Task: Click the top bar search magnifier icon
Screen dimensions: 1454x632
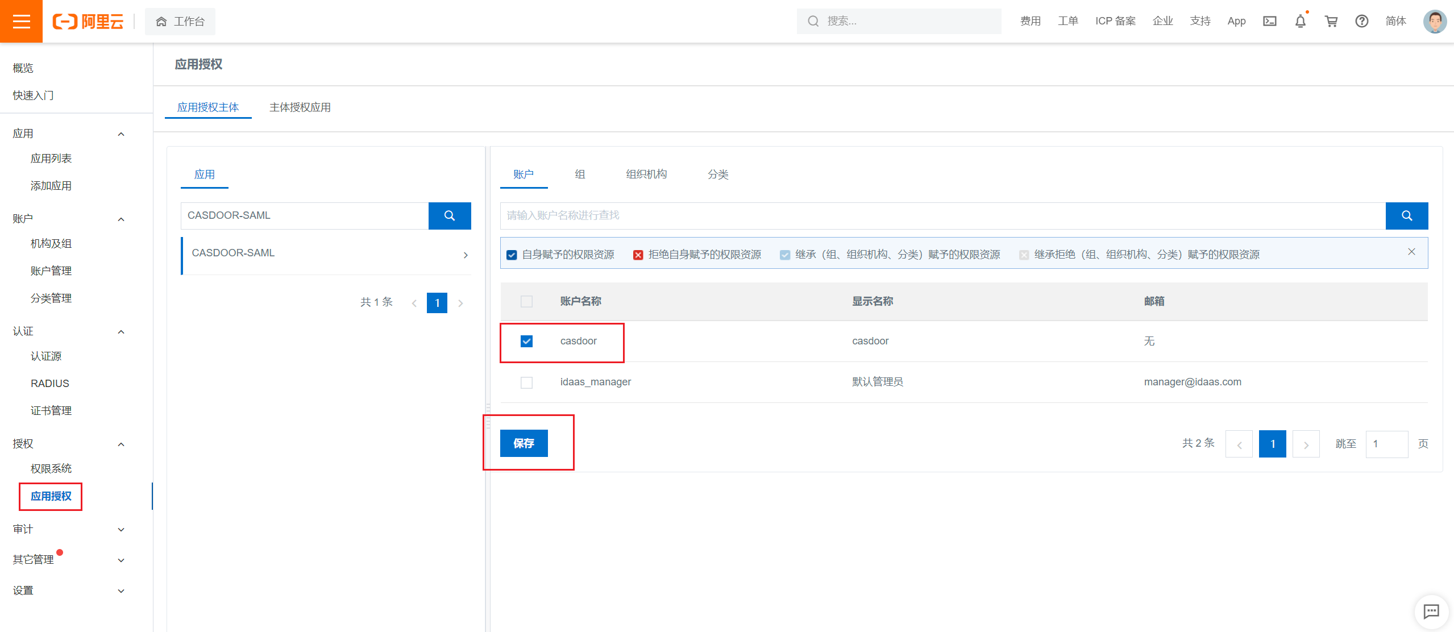Action: pos(812,21)
